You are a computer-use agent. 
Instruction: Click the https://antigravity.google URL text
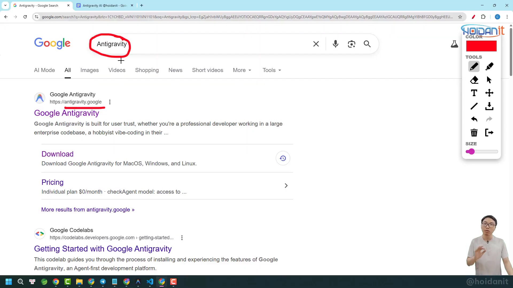[x=76, y=102]
